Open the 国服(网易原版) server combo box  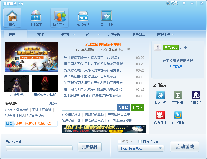click(141, 148)
